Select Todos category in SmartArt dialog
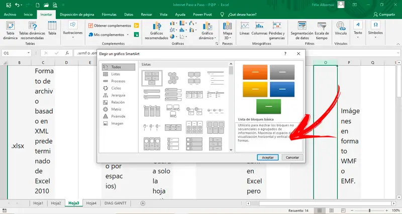The width and height of the screenshot is (402, 214). [119, 67]
